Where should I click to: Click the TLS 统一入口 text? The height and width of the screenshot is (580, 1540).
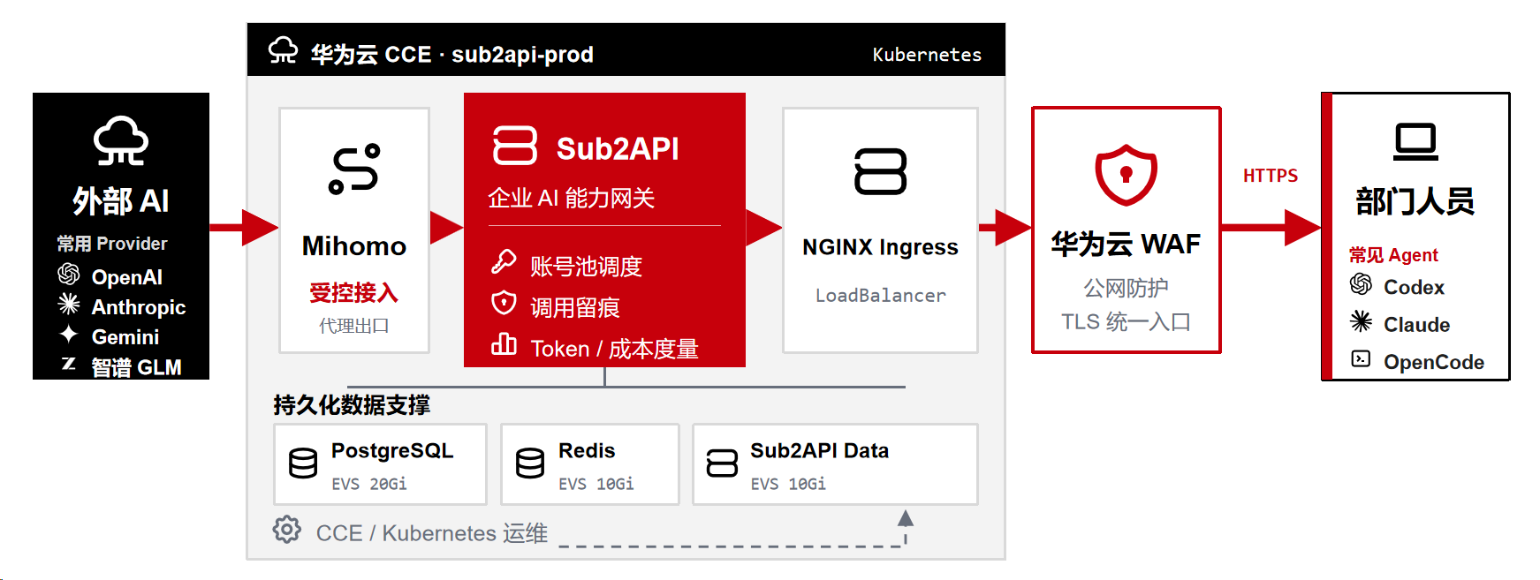[1127, 321]
